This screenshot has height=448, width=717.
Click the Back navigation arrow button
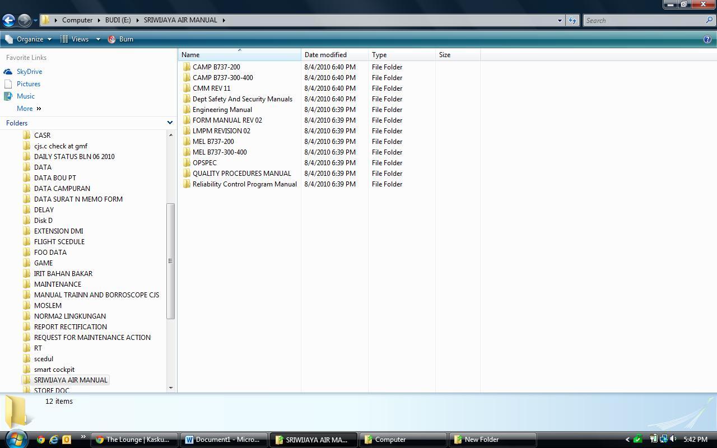coord(8,20)
